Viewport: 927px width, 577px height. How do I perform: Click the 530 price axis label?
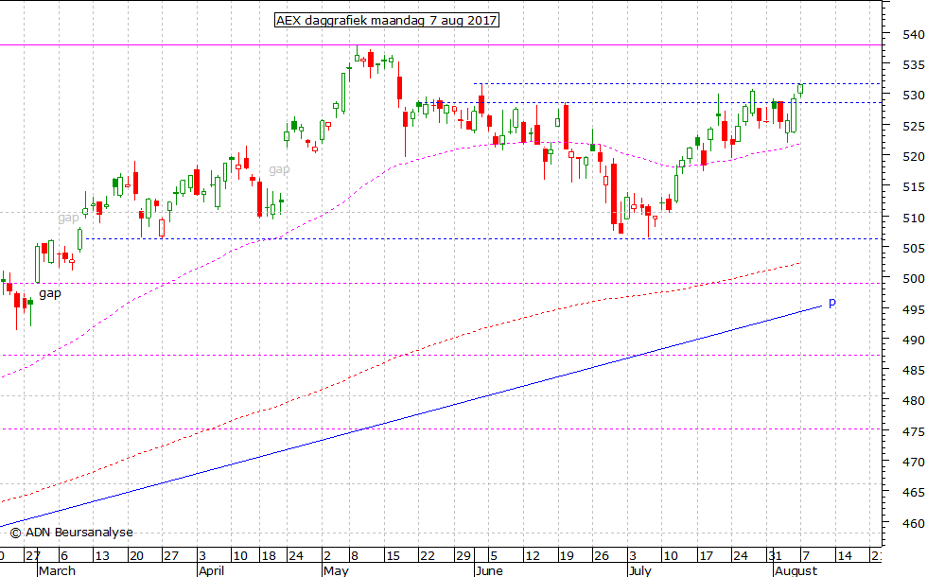pos(914,96)
